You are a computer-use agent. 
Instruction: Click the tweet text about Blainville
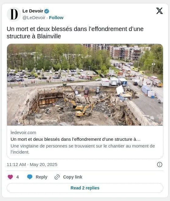coord(75,33)
